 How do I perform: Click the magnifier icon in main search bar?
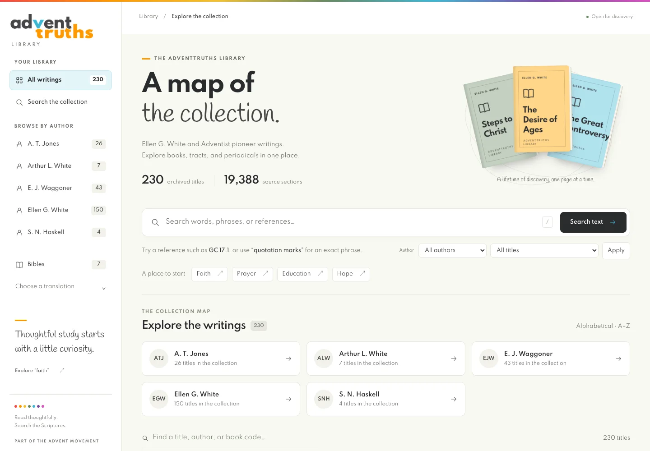(155, 222)
